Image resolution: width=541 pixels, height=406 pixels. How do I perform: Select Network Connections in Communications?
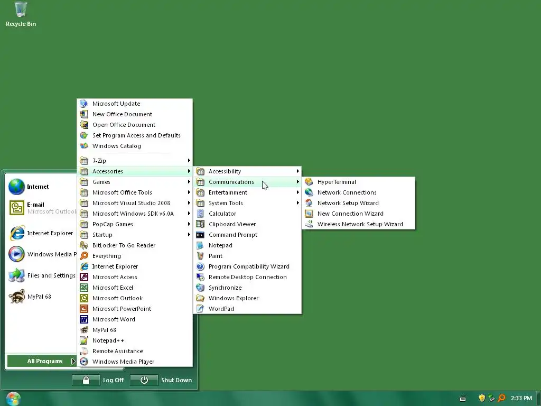click(359, 192)
